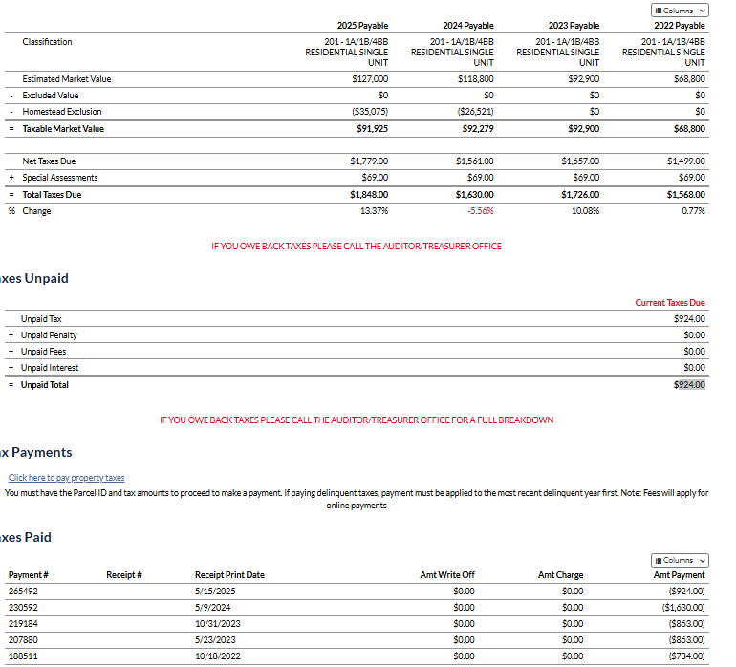Open the Columns dropdown above Amt Payment

680,560
